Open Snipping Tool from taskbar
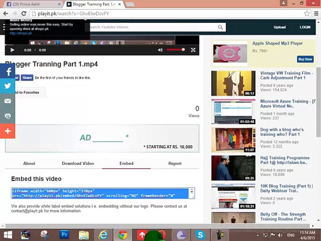This screenshot has height=241, width=321. (44, 235)
